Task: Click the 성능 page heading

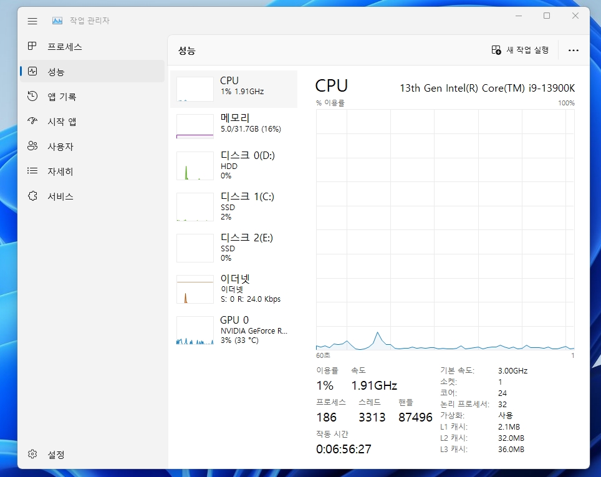Action: (x=186, y=51)
